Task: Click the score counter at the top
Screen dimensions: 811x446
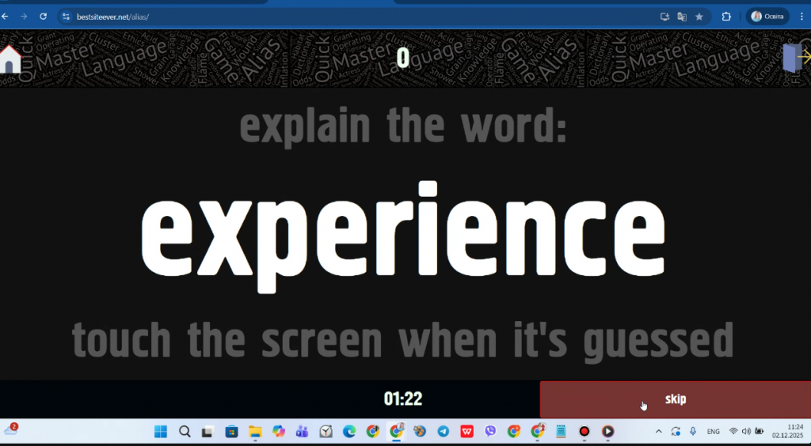Action: [403, 58]
